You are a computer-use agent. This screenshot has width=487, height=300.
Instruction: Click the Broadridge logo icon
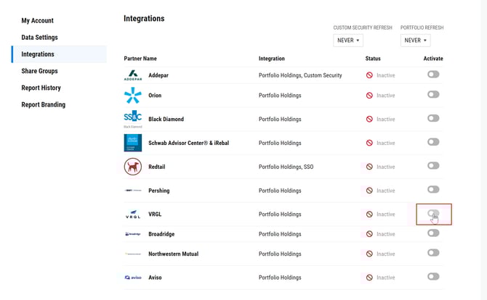point(133,234)
